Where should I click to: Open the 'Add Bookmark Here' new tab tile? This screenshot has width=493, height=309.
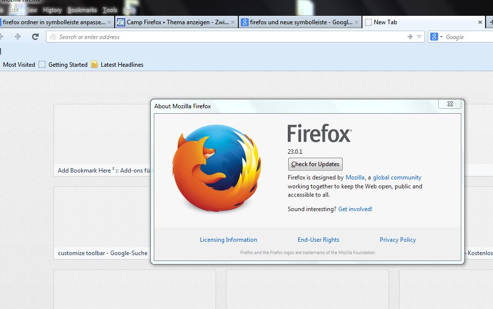pos(102,140)
